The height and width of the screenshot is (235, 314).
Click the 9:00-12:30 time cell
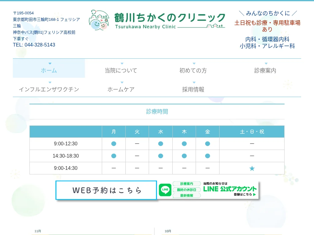(x=66, y=144)
